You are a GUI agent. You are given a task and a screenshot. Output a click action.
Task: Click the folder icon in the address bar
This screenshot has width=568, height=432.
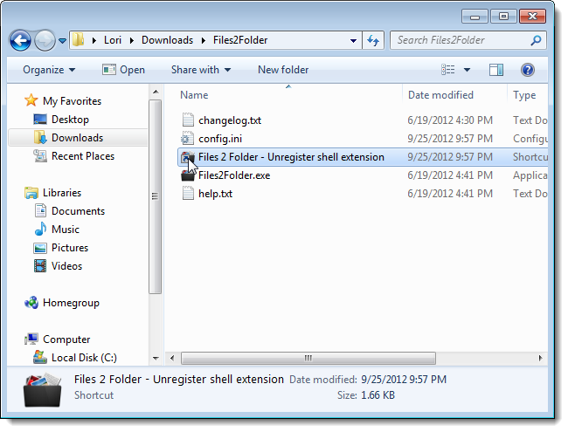coord(78,40)
